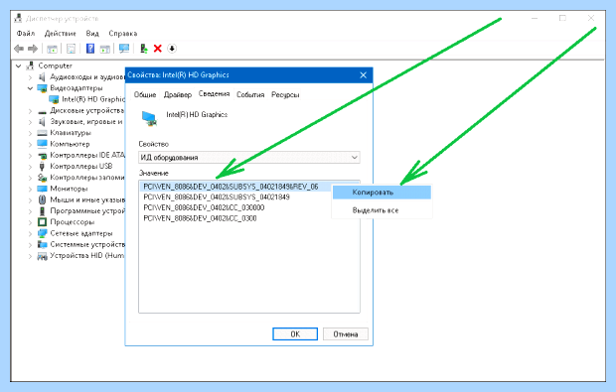The height and width of the screenshot is (392, 616).
Task: Click the OK button in the dialog
Action: [295, 333]
